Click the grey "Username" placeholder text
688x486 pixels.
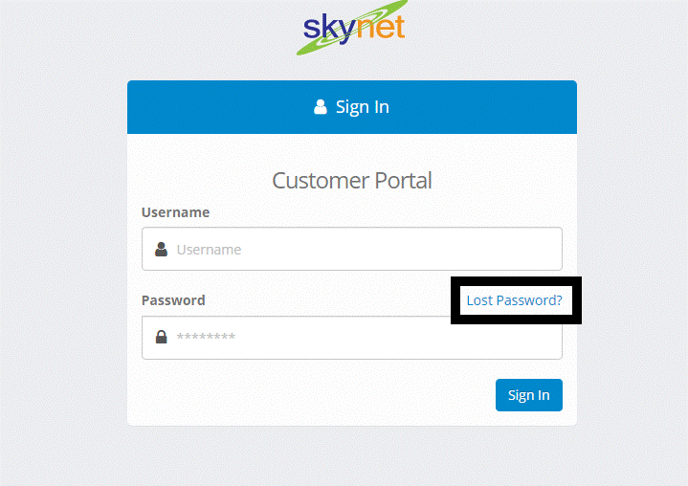click(209, 250)
